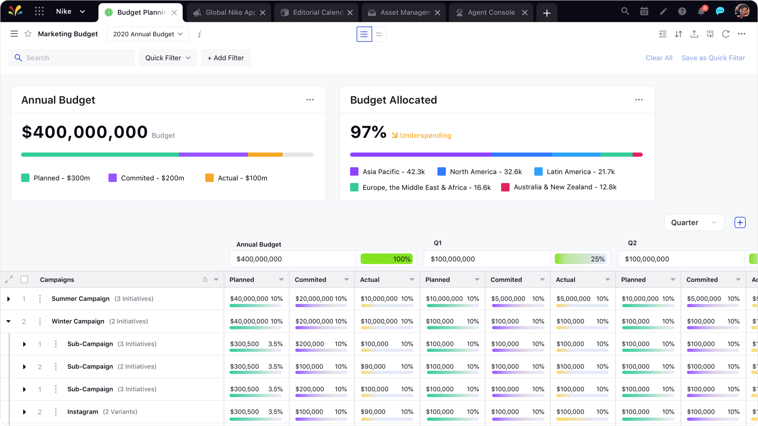Click the export upload icon

point(694,34)
